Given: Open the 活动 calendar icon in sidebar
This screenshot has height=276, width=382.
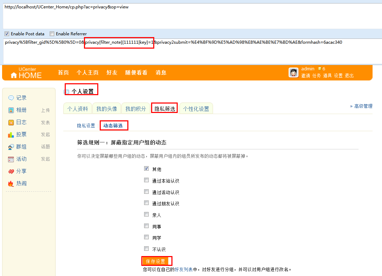Looking at the screenshot, I should pyautogui.click(x=11, y=159).
